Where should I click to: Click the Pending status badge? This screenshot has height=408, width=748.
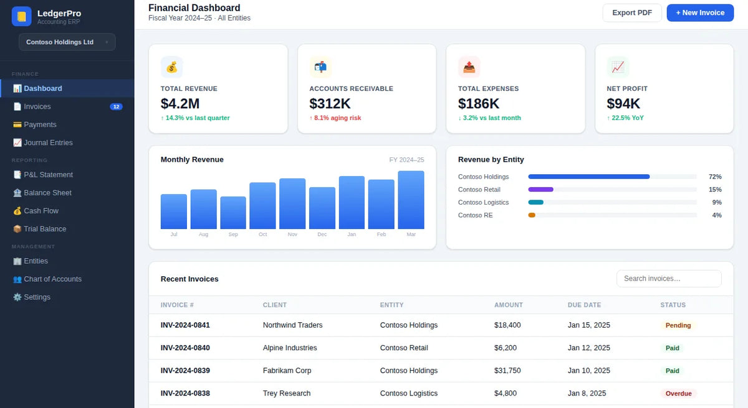678,325
